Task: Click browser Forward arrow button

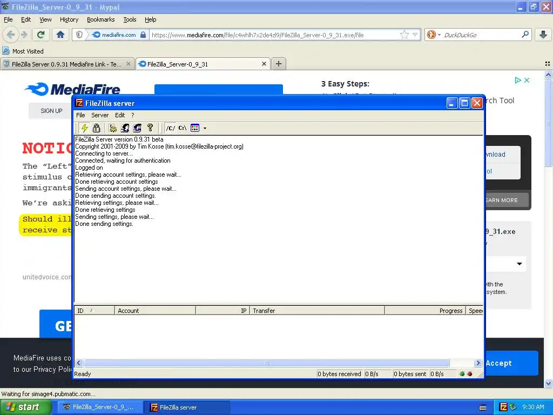Action: pos(24,35)
